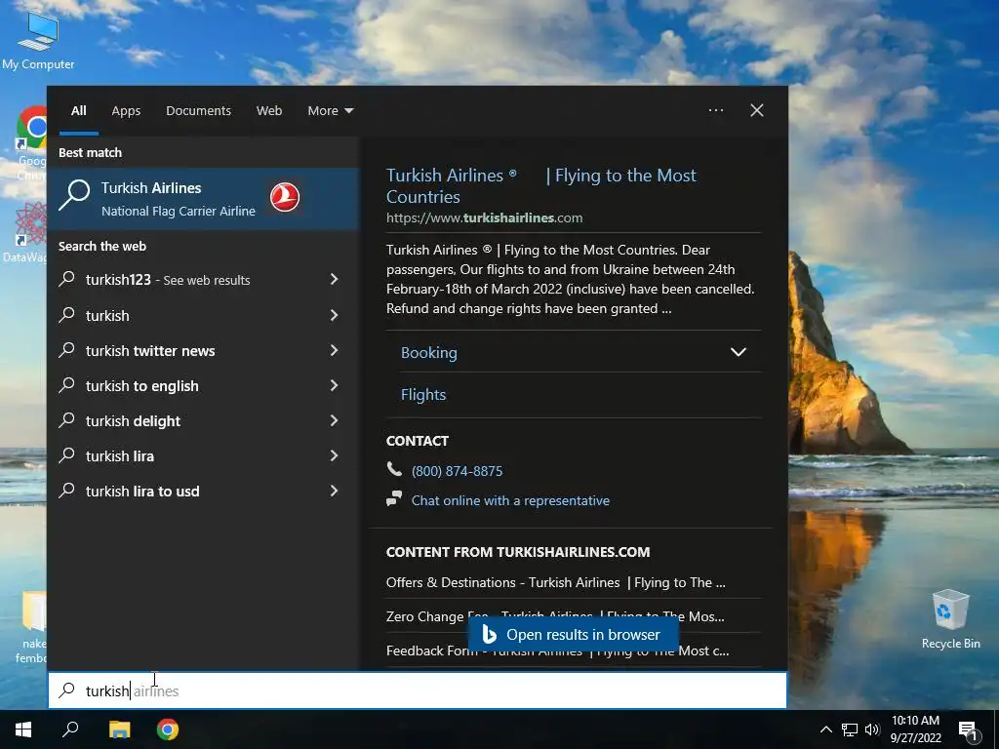Image resolution: width=999 pixels, height=749 pixels.
Task: Expand arrow for turkish twitter news
Action: click(334, 350)
